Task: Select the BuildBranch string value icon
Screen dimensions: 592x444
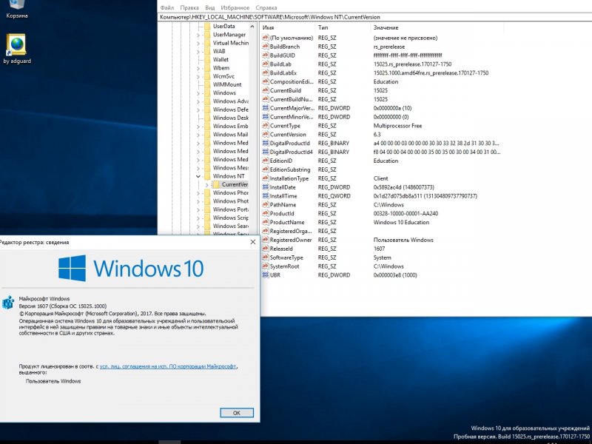Action: point(265,47)
